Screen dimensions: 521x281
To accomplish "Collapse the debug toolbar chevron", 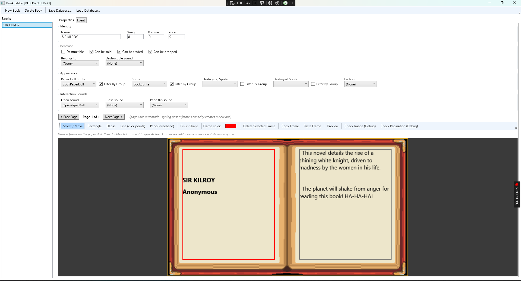I will pyautogui.click(x=293, y=3).
